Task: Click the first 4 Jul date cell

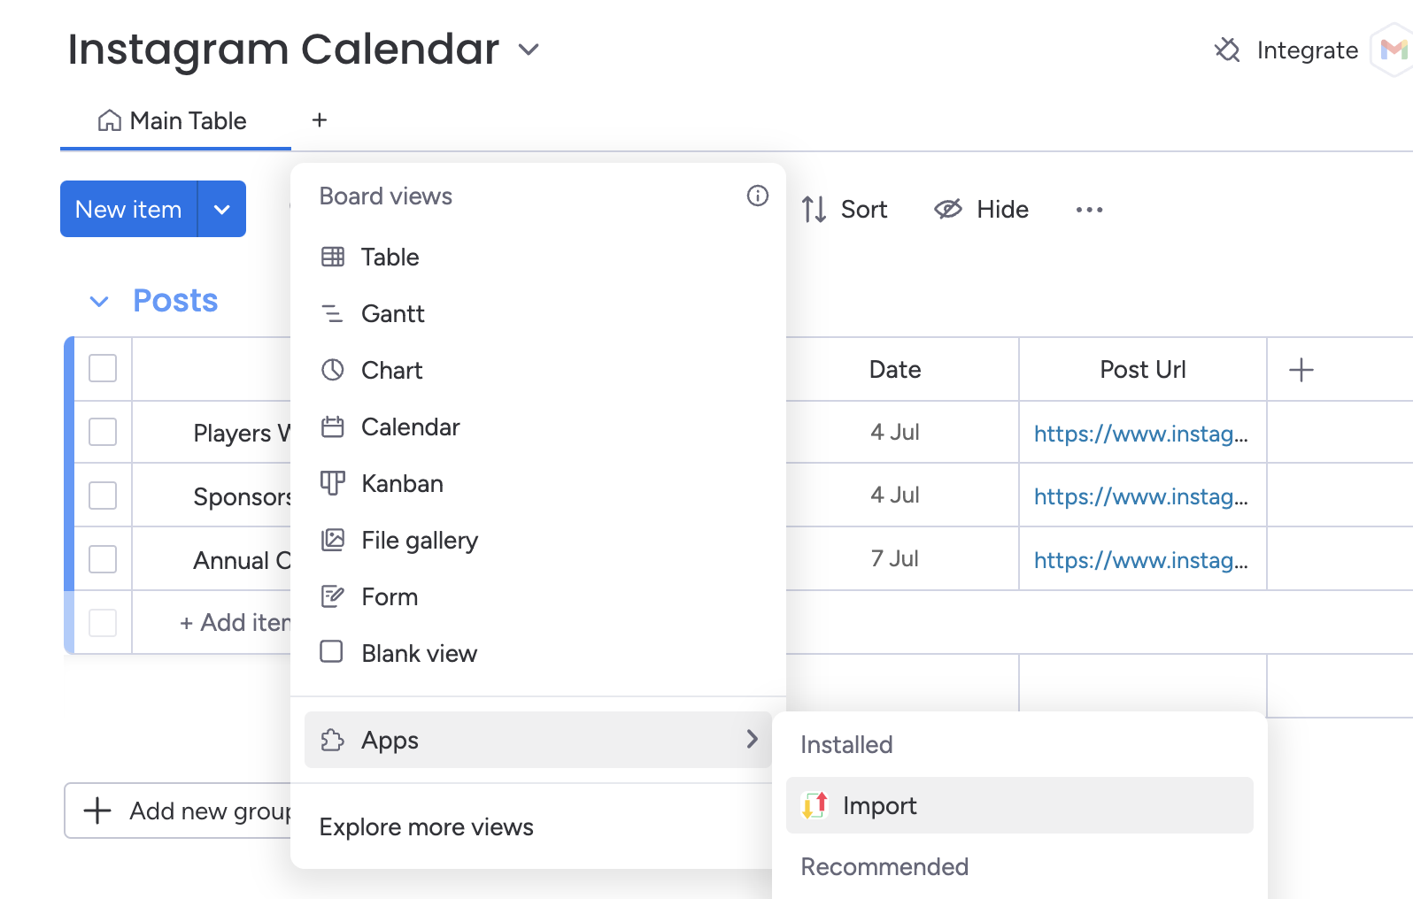Action: coord(895,432)
